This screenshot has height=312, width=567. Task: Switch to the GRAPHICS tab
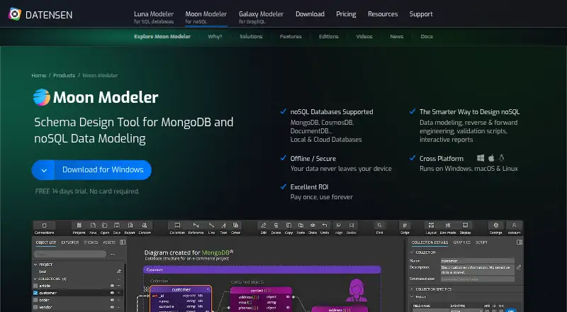tap(462, 242)
